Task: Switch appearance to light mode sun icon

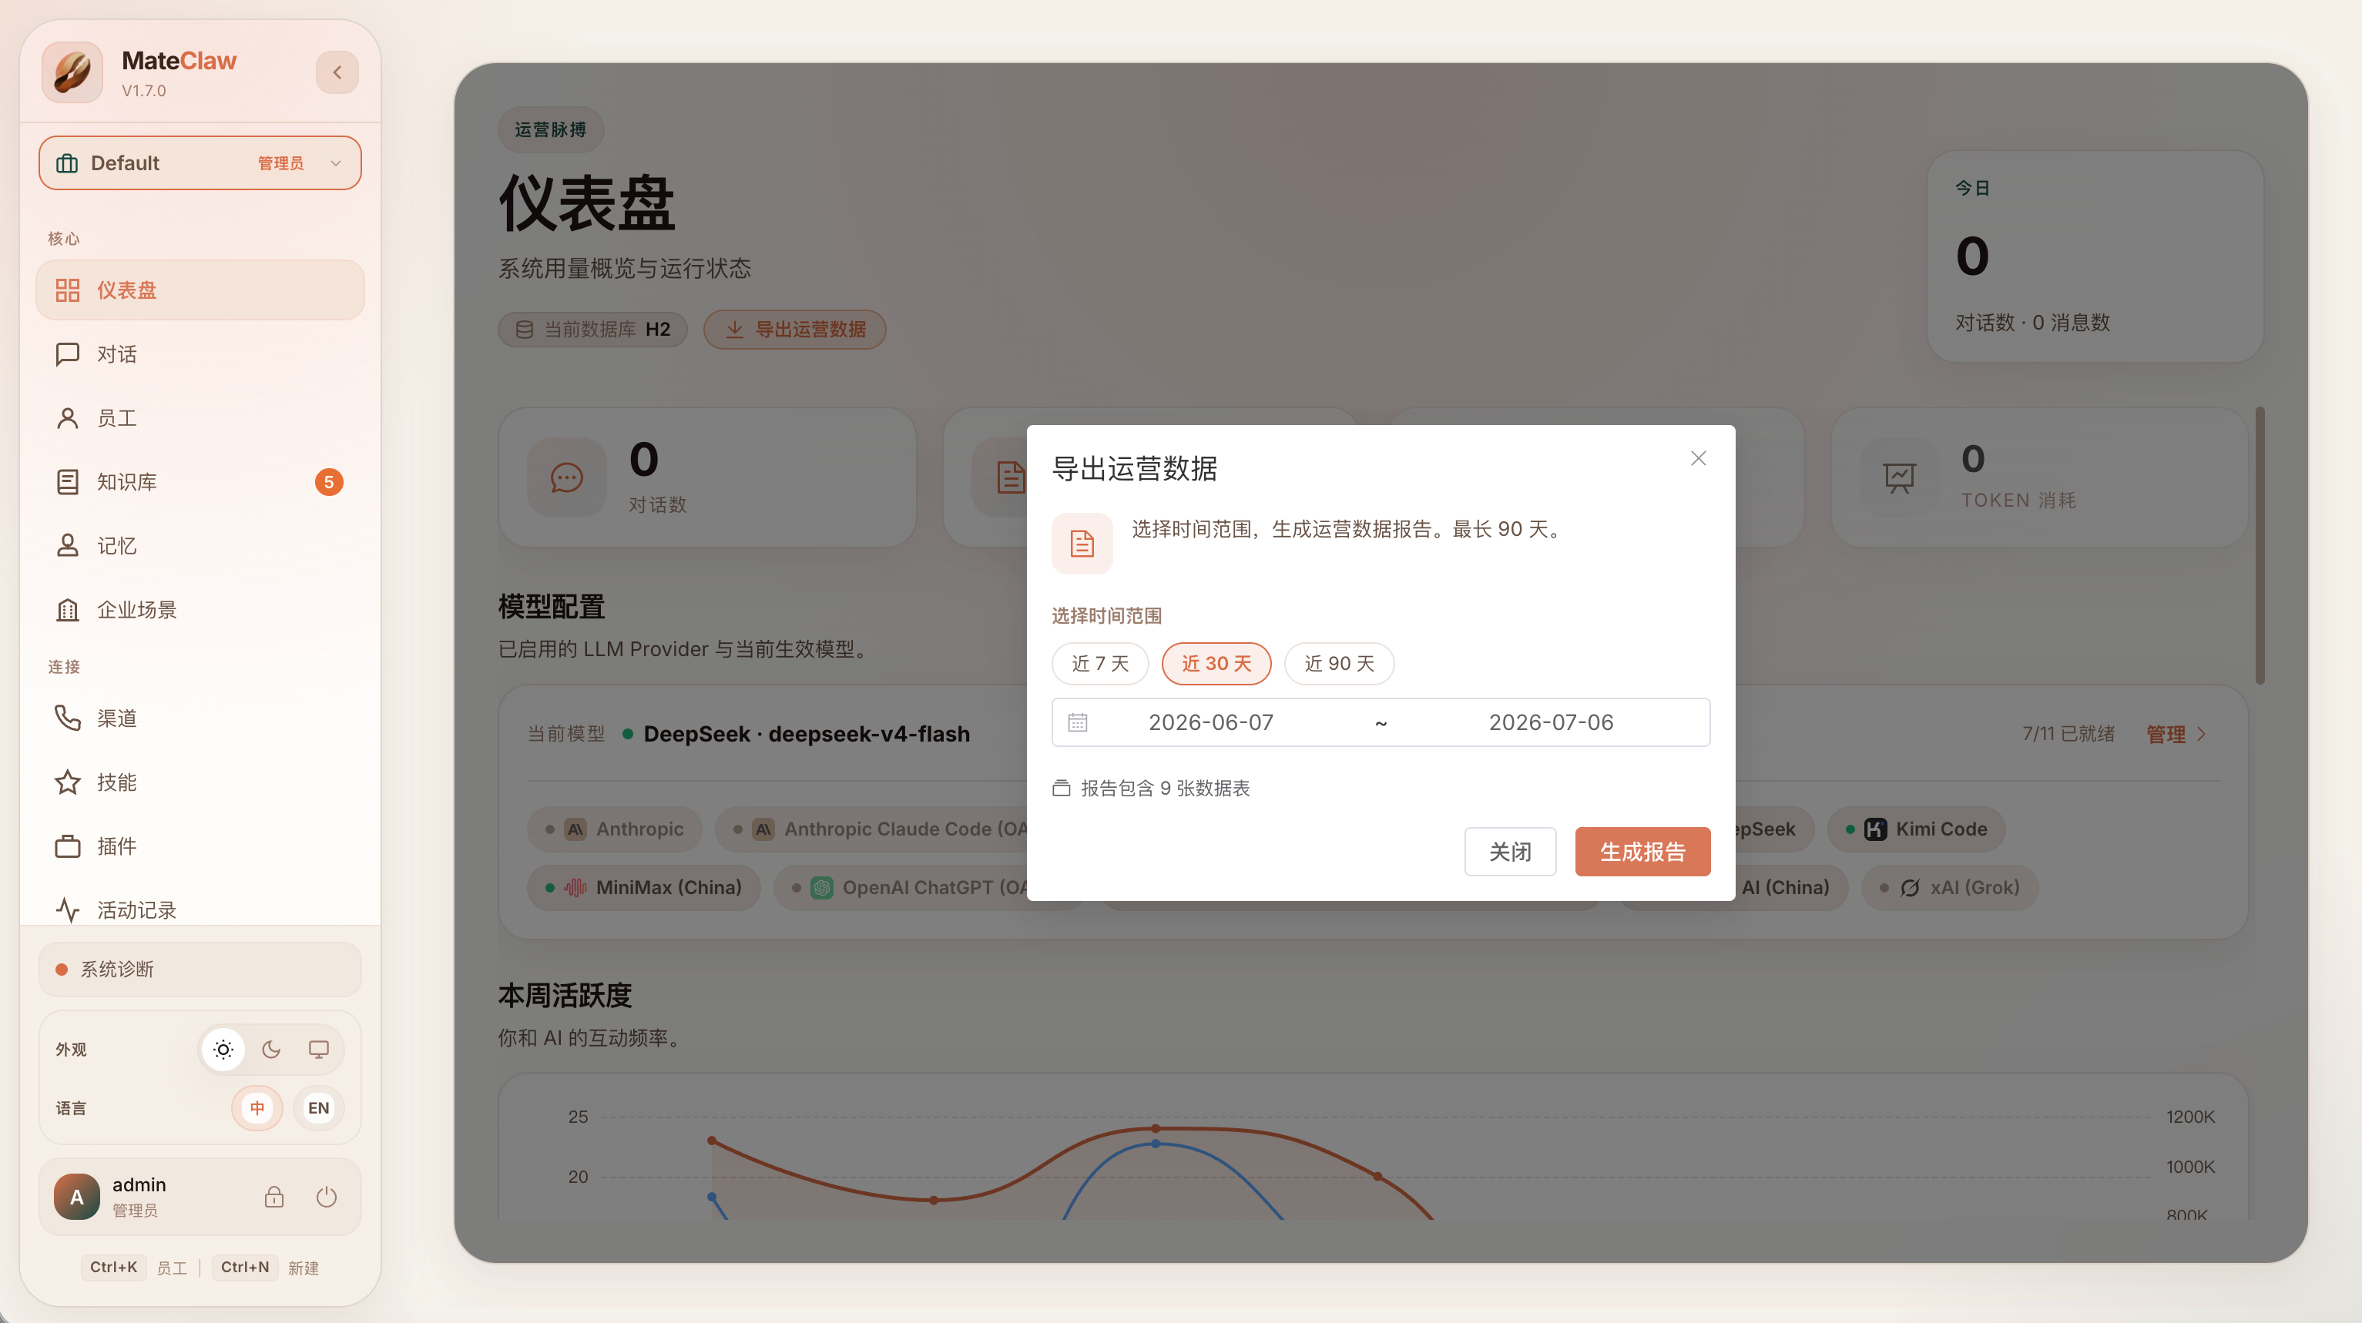Action: [223, 1050]
